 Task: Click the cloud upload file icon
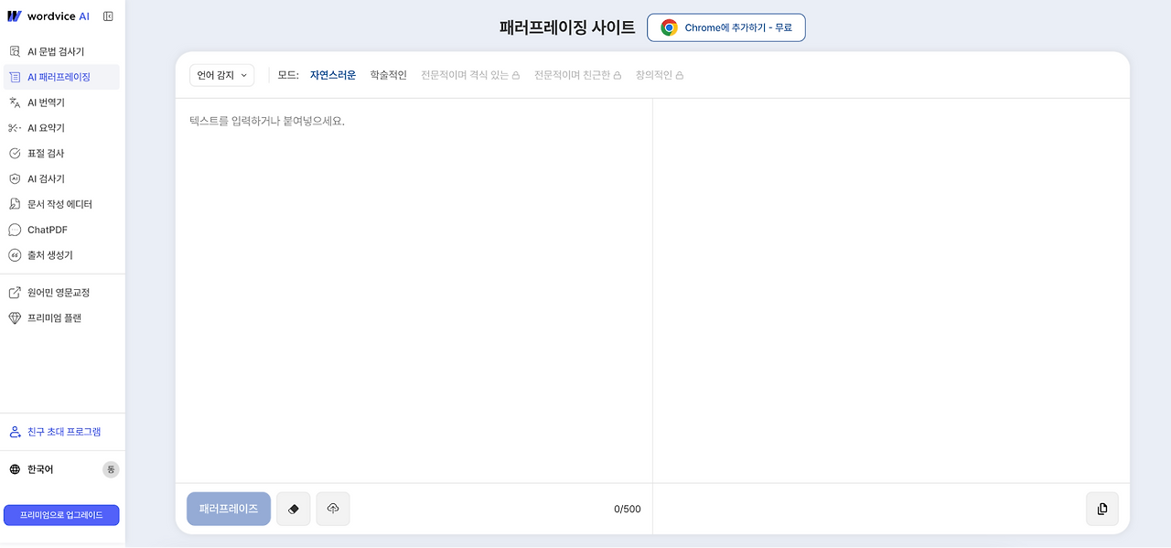click(x=333, y=509)
